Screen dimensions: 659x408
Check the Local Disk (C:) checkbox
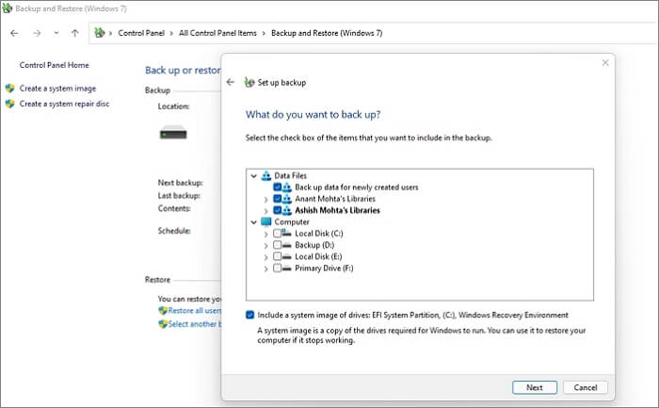(277, 233)
